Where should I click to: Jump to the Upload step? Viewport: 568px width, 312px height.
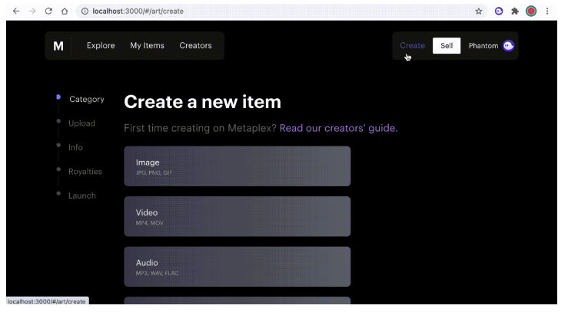(x=82, y=123)
